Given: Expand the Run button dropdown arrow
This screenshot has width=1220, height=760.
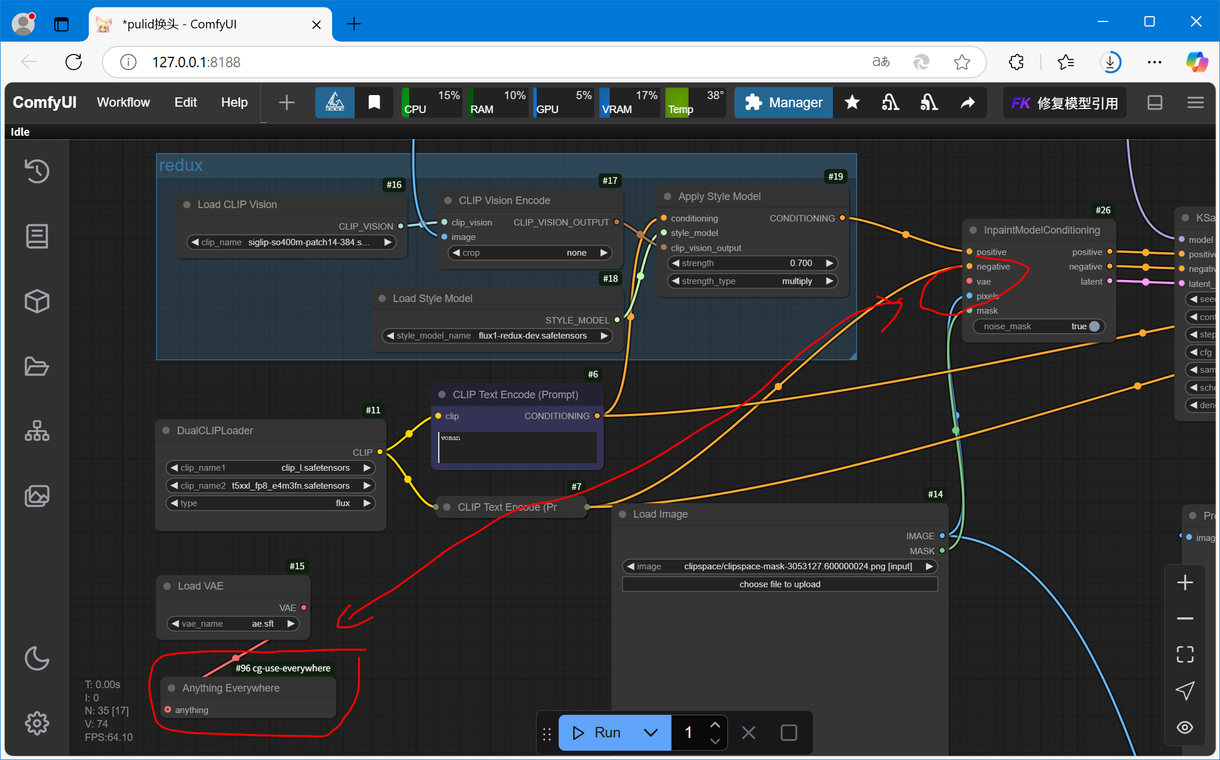Looking at the screenshot, I should (x=651, y=733).
